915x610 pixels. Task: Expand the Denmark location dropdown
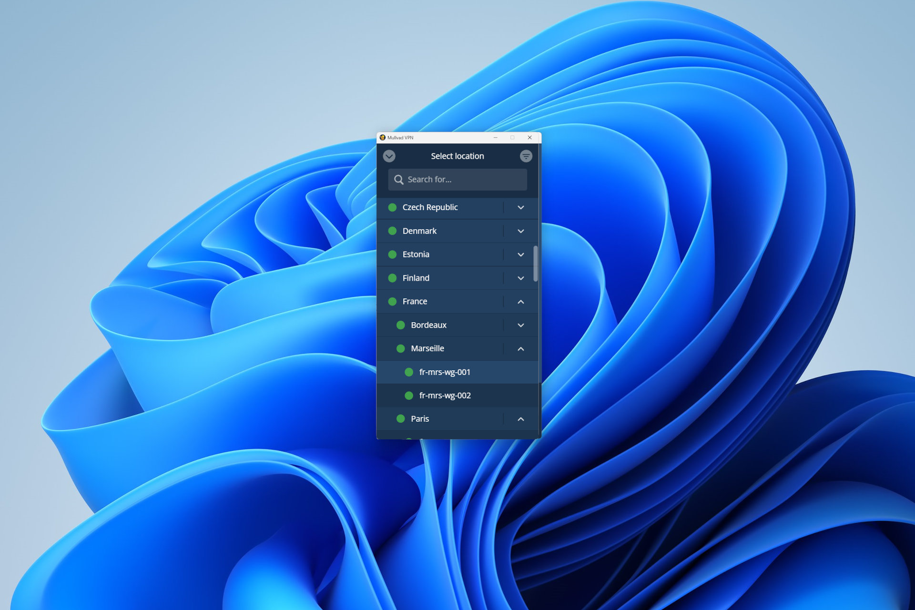click(520, 231)
